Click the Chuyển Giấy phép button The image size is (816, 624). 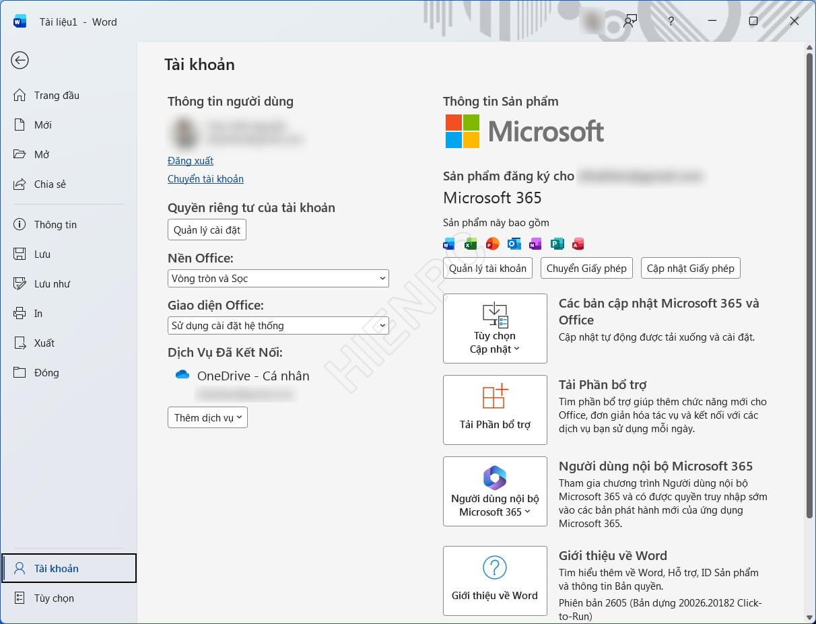click(586, 268)
